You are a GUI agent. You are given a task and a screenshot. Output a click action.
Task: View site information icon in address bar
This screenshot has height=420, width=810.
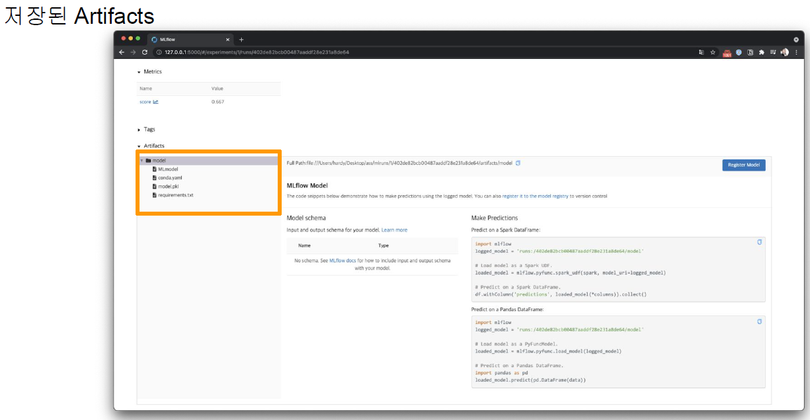coord(159,52)
